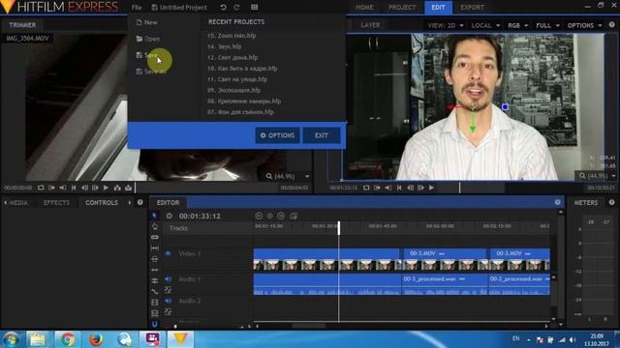The height and width of the screenshot is (348, 620).
Task: Click left arrow before MEDIA tab
Action: coord(6,202)
